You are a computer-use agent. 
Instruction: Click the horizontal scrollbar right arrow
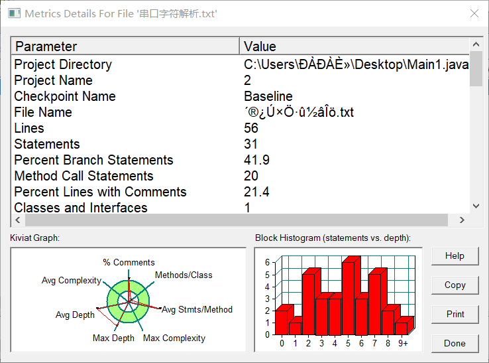[462, 220]
